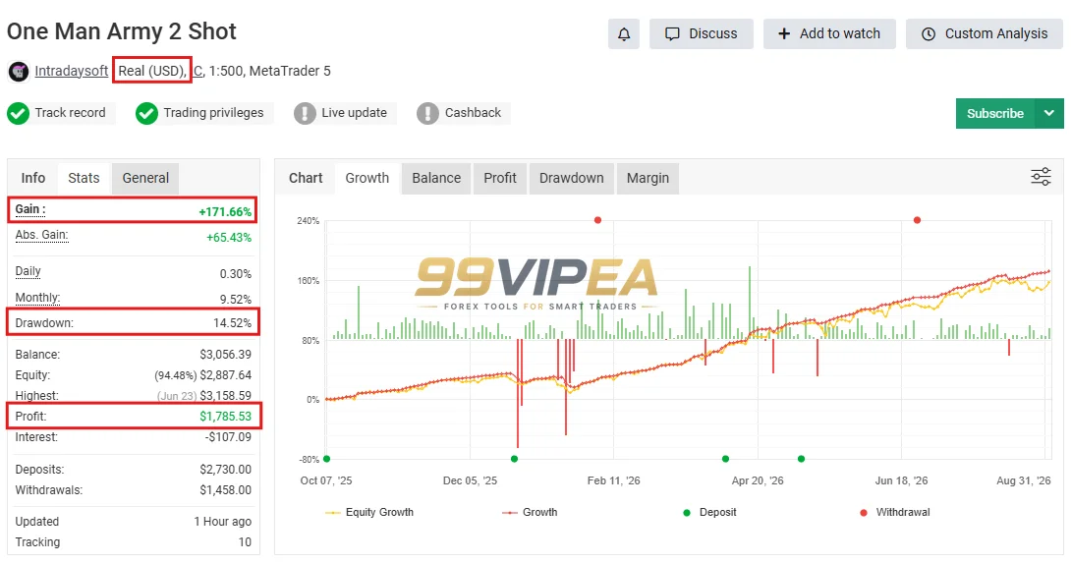Toggle Growth legend series visibility
Image resolution: width=1071 pixels, height=563 pixels.
530,513
